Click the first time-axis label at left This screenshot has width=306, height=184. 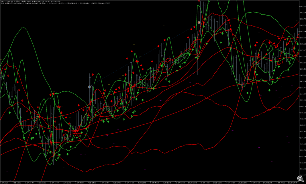[5, 182]
